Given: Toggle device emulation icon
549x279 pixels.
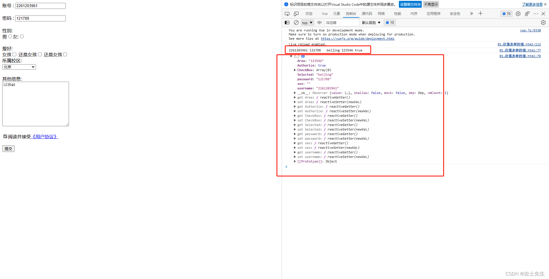Looking at the screenshot, I should pos(296,14).
